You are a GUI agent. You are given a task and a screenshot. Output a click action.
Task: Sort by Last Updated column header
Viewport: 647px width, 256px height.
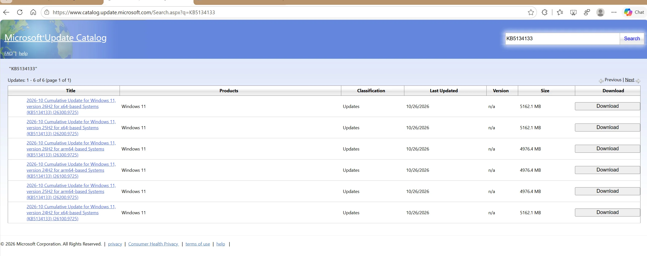[444, 90]
